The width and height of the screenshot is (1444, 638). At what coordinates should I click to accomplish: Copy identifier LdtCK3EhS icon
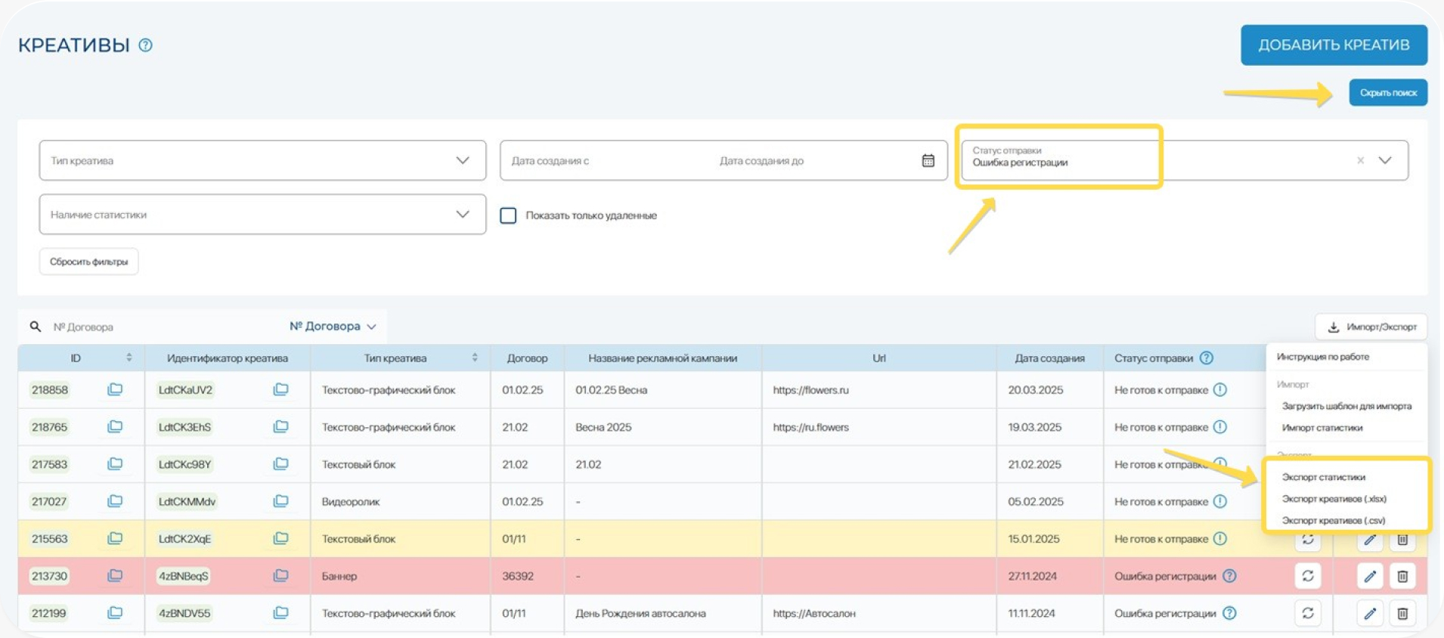tap(280, 426)
